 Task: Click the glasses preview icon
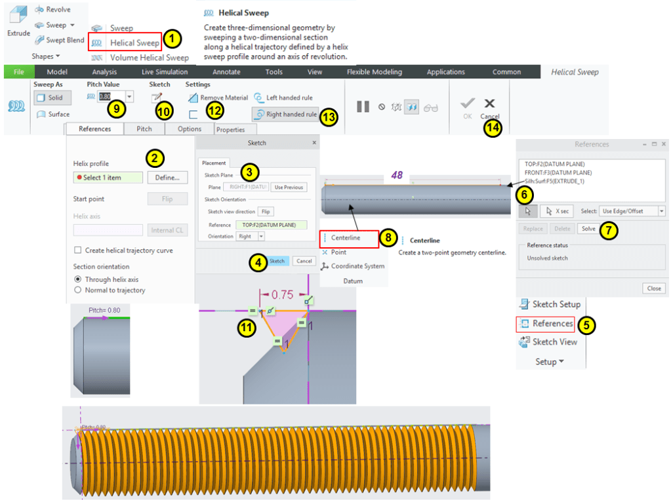(x=430, y=107)
